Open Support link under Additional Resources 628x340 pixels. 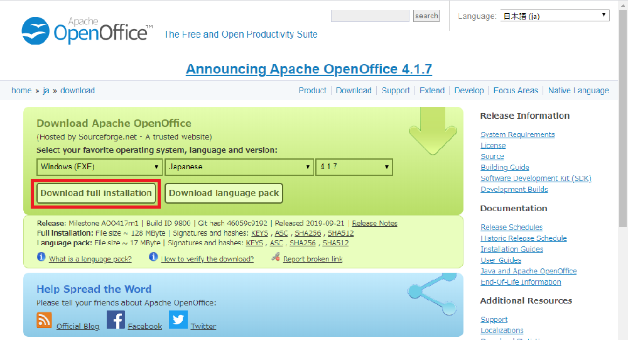click(x=494, y=319)
